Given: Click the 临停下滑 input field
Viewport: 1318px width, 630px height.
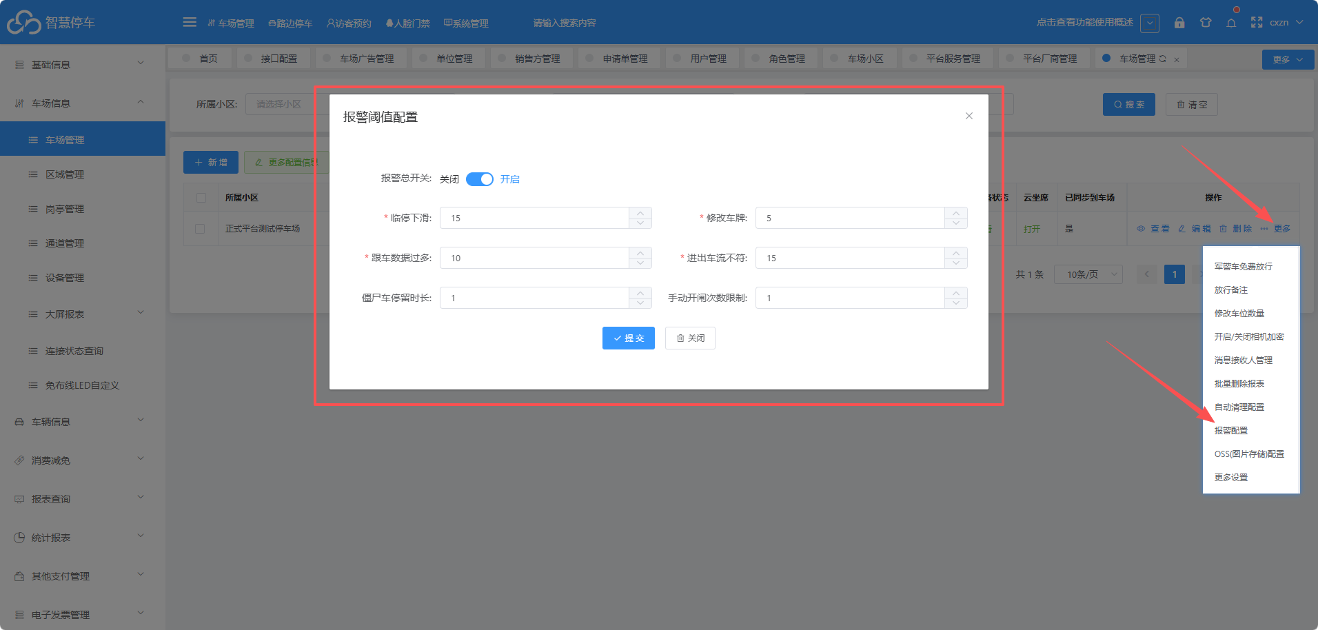Looking at the screenshot, I should pyautogui.click(x=534, y=218).
